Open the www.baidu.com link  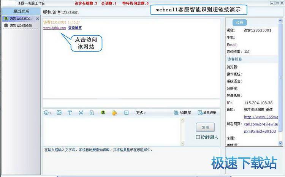pyautogui.click(x=54, y=28)
